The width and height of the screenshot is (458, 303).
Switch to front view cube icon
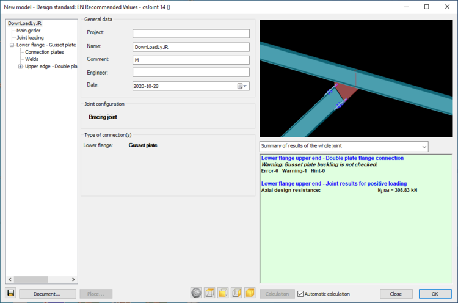[223, 294]
